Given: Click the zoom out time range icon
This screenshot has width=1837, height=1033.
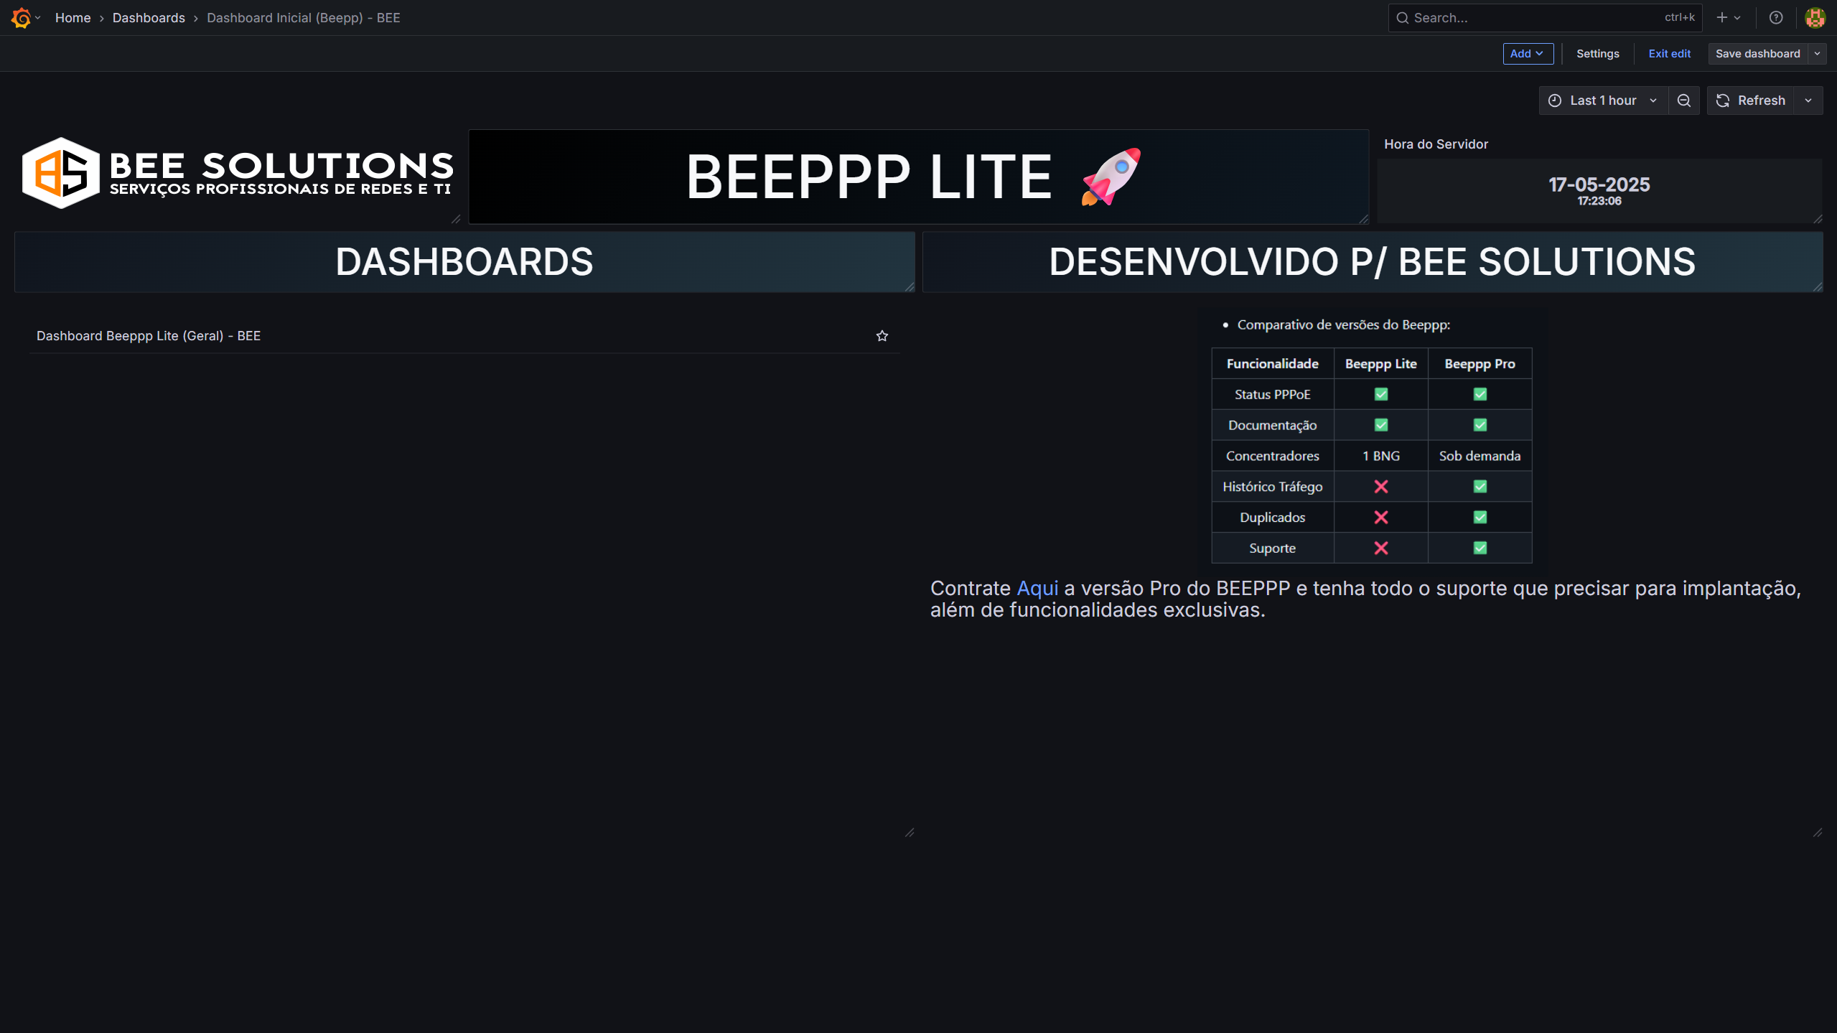Looking at the screenshot, I should tap(1683, 100).
